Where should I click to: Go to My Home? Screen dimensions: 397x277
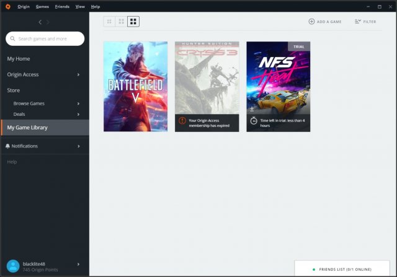tap(19, 59)
